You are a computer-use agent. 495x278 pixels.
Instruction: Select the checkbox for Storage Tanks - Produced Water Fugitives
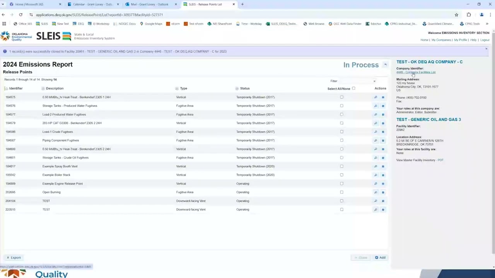click(x=341, y=106)
